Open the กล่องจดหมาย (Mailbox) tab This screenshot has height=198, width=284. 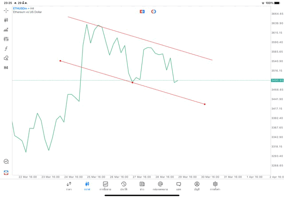point(160,186)
